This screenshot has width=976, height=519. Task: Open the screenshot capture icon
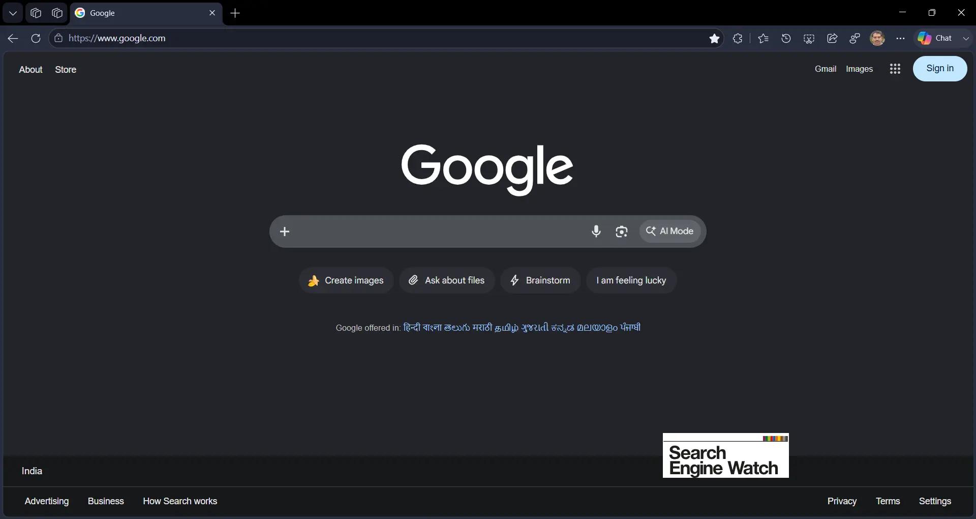point(809,38)
